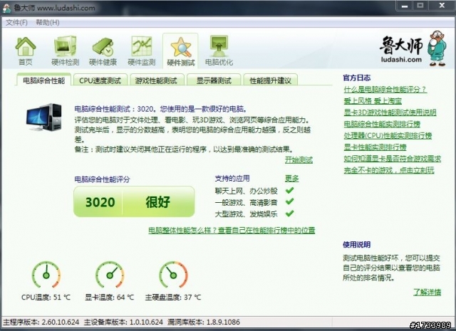Open 如何知道显卡是否符合游戏需求 link
Screen dimensions: 456x331
point(393,159)
